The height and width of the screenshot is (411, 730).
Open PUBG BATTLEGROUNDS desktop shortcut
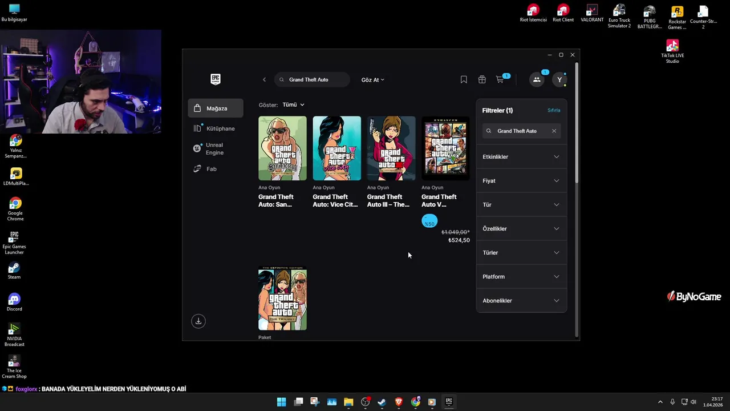(649, 17)
